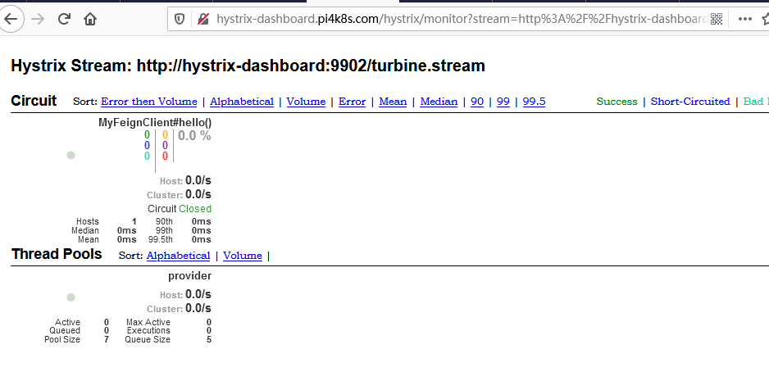The width and height of the screenshot is (769, 381).
Task: Sort circuits by Mean latency
Action: pyautogui.click(x=393, y=102)
